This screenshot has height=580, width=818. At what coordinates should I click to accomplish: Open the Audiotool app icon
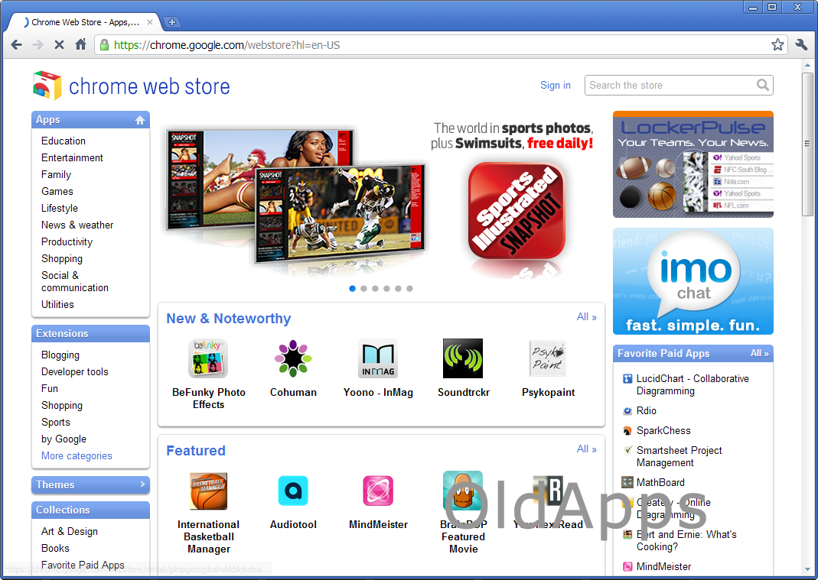pyautogui.click(x=293, y=491)
